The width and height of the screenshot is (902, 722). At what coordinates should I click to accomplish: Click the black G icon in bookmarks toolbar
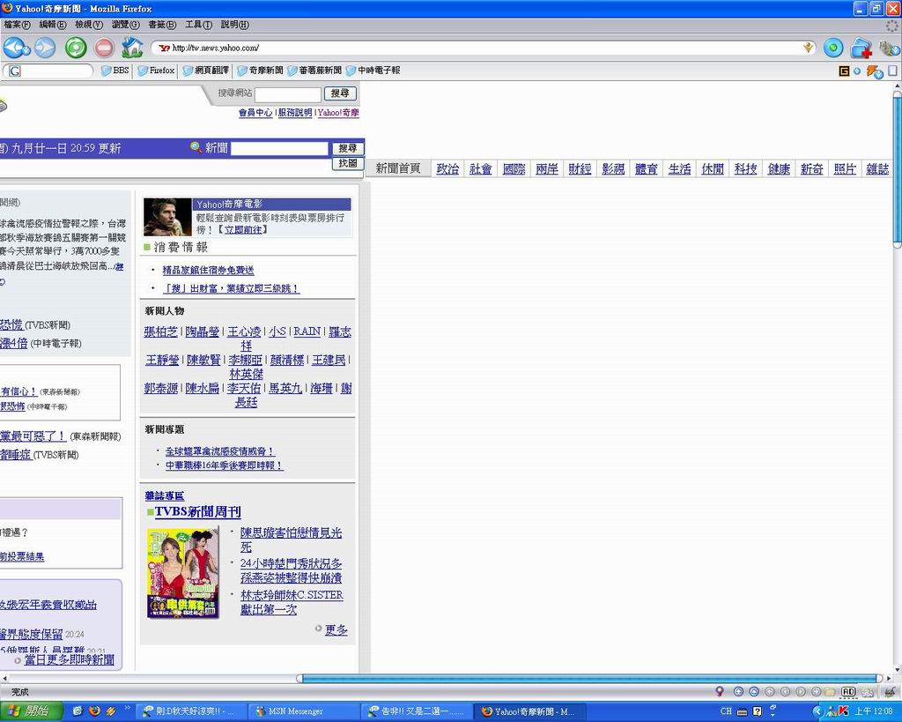pos(844,71)
